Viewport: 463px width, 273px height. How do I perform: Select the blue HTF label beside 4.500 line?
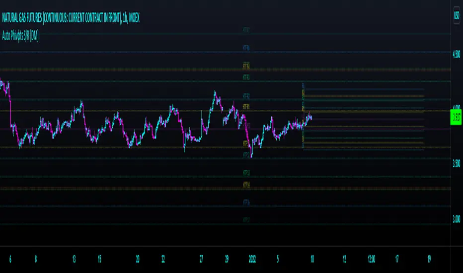point(246,48)
